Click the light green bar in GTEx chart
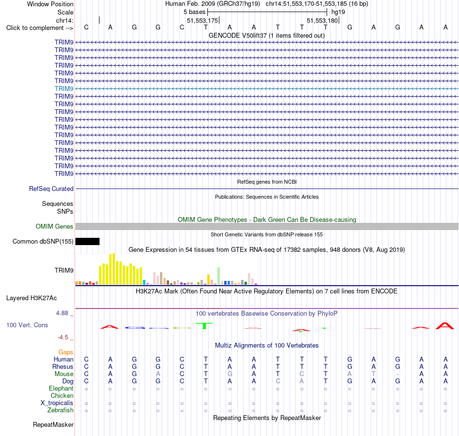 coord(219,276)
